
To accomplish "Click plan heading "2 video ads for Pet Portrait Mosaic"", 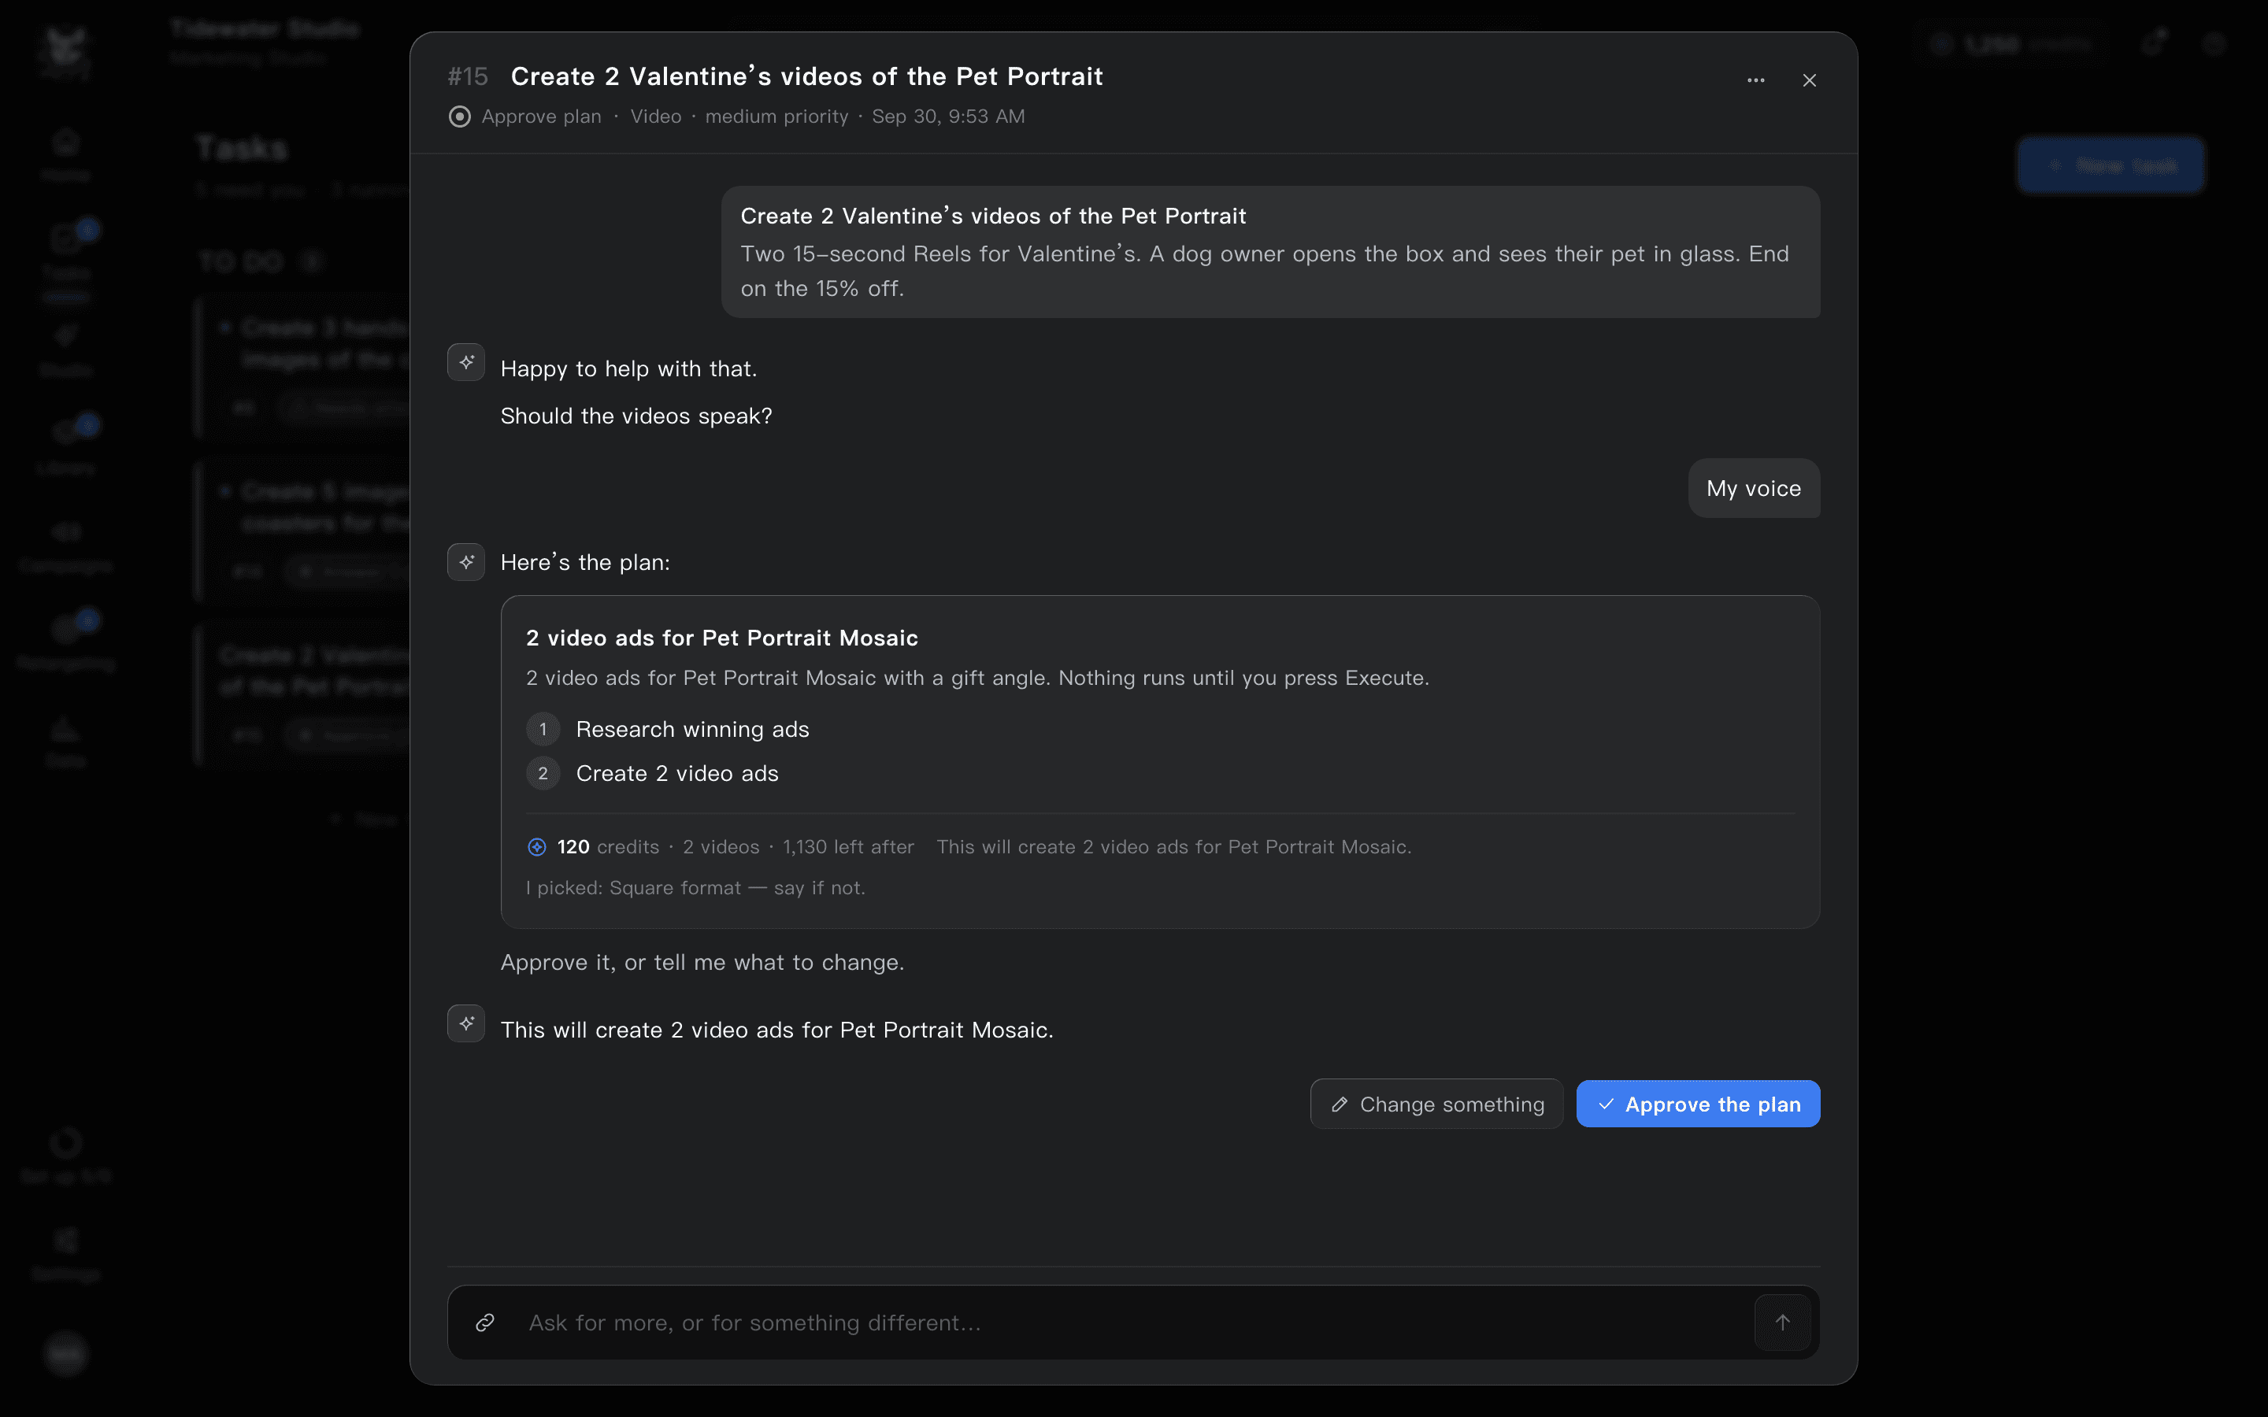I will [x=721, y=638].
